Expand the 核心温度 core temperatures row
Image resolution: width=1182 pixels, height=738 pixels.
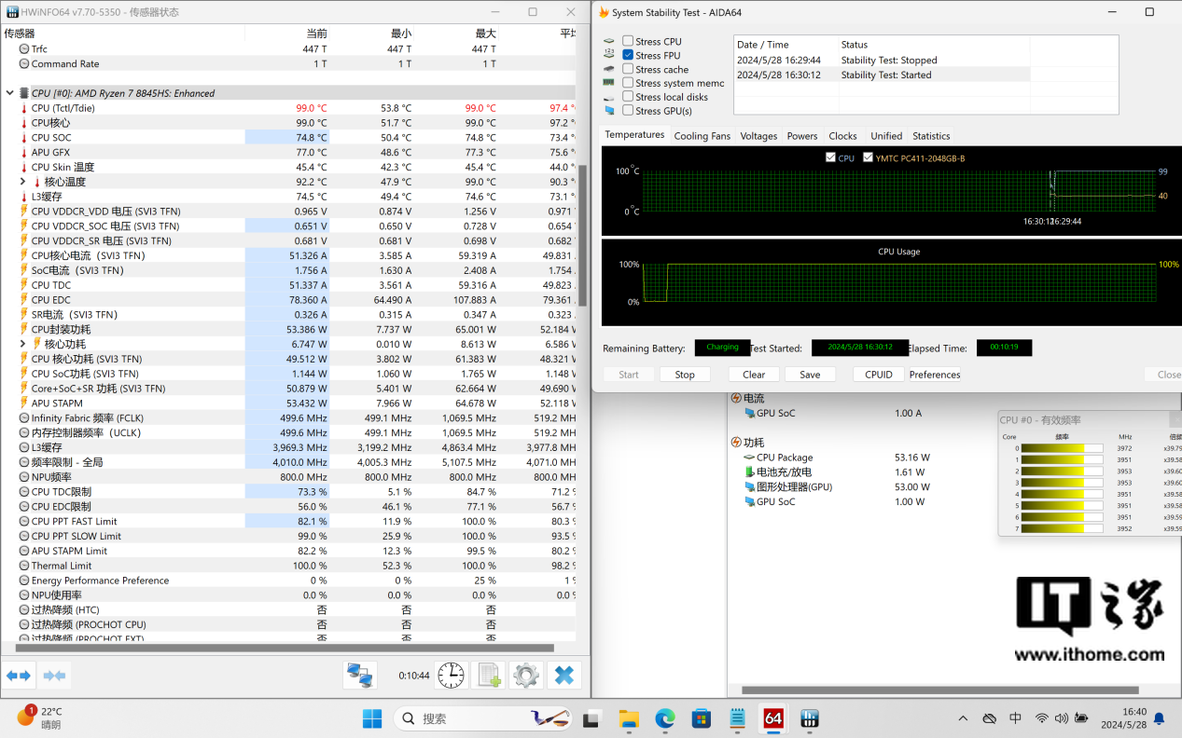22,182
